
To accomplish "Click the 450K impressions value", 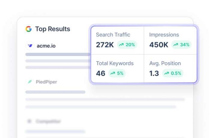I will (x=159, y=45).
